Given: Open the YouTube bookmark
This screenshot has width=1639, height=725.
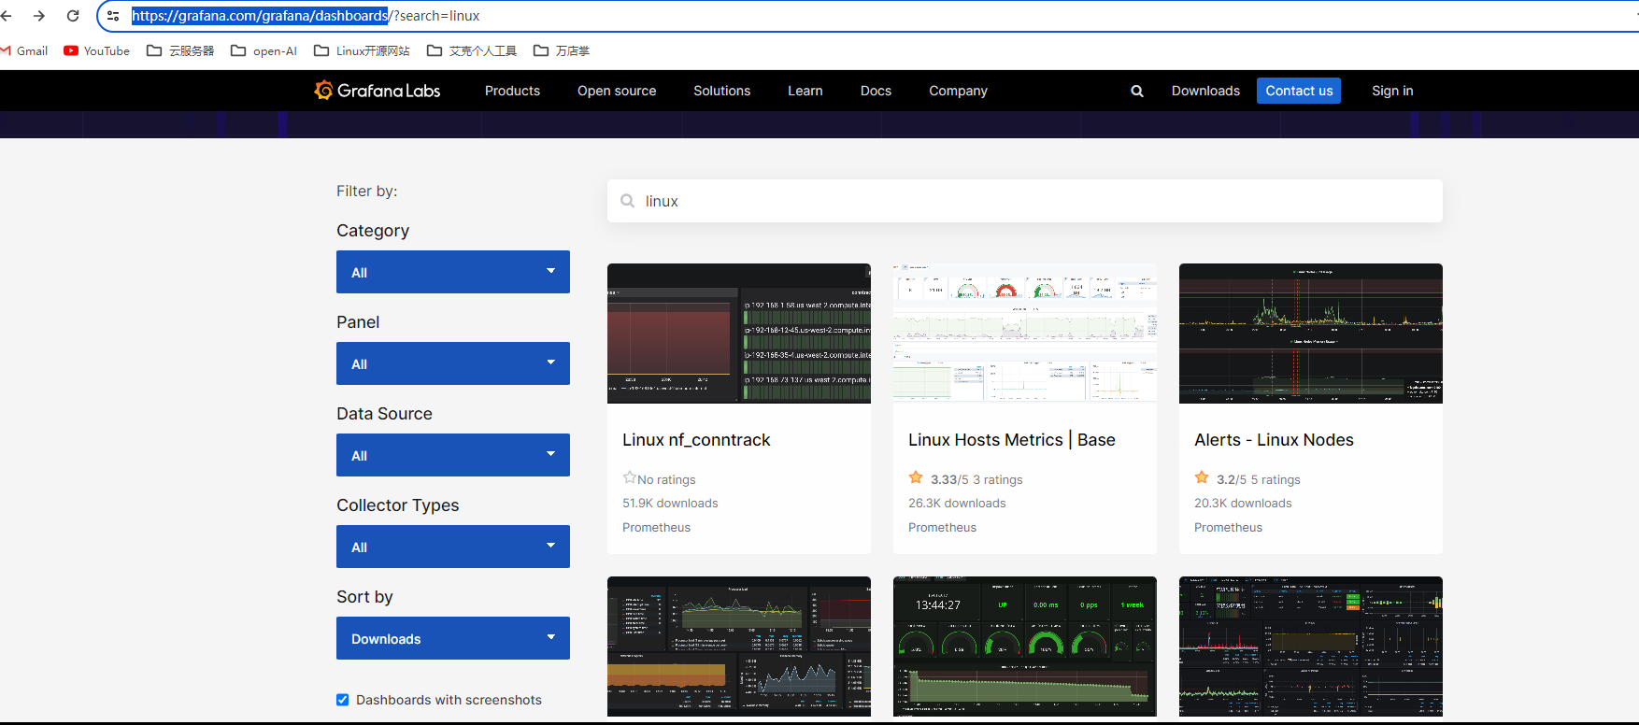Looking at the screenshot, I should point(96,50).
